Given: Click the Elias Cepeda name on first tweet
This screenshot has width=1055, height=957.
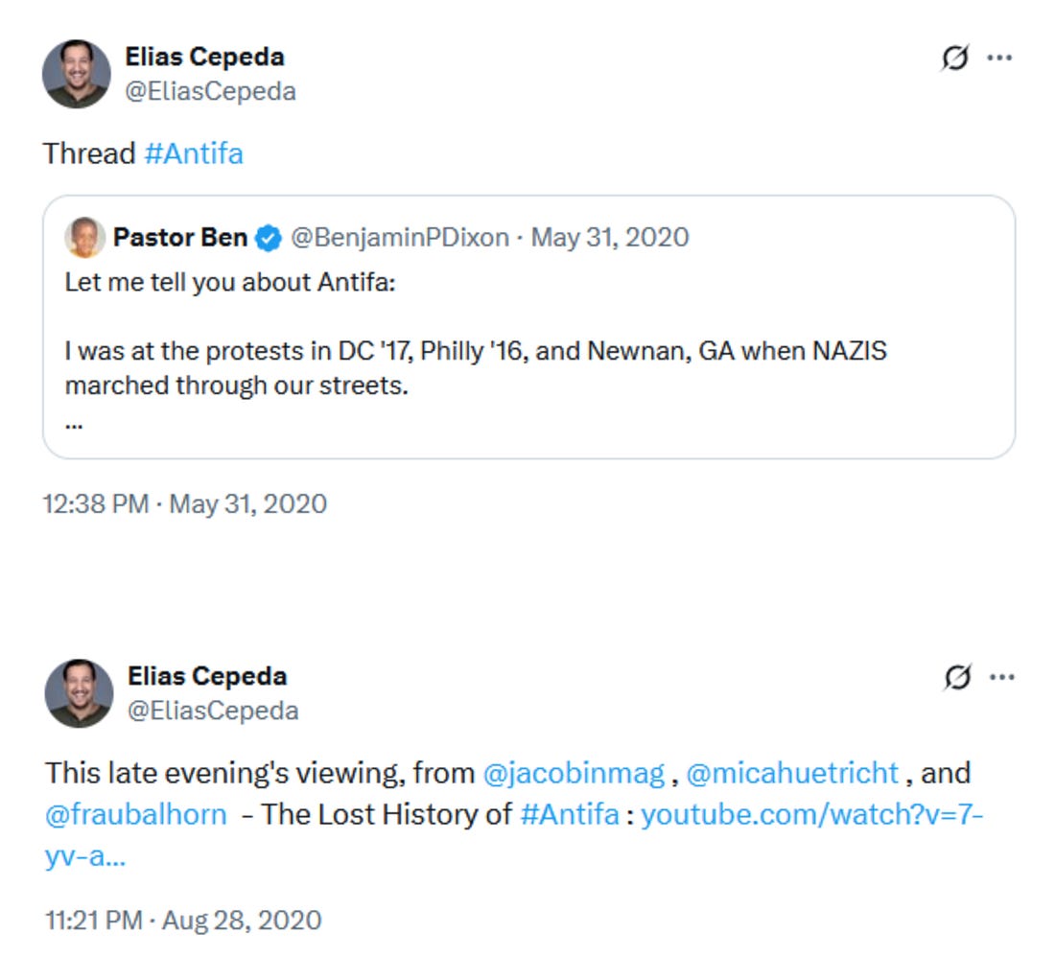Looking at the screenshot, I should point(204,57).
